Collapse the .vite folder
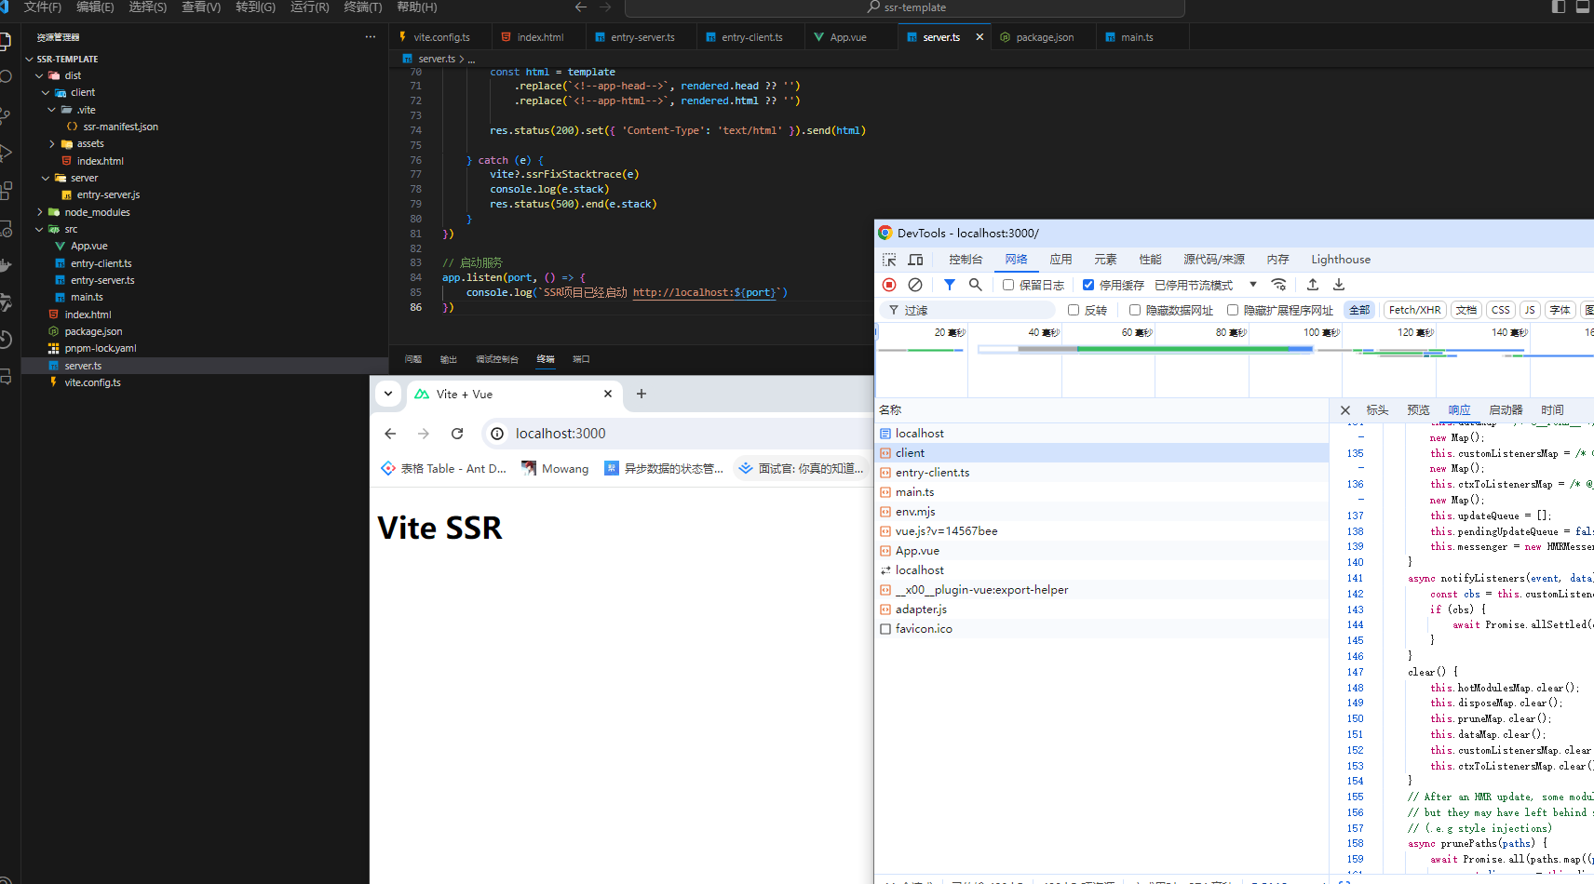Viewport: 1594px width, 884px height. tap(51, 110)
